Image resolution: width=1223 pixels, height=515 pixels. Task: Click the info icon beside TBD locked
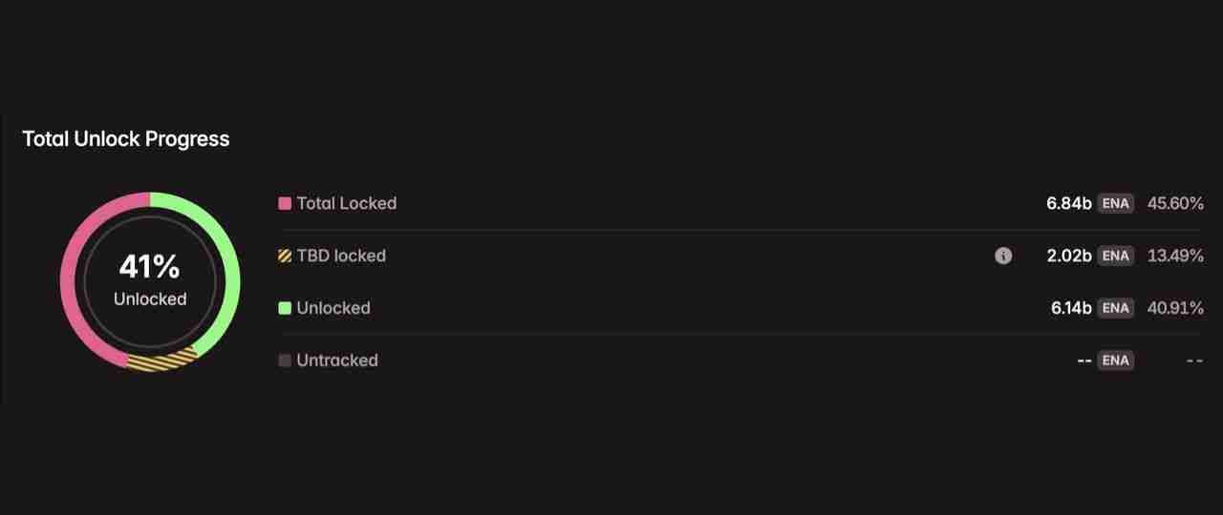pyautogui.click(x=1003, y=256)
